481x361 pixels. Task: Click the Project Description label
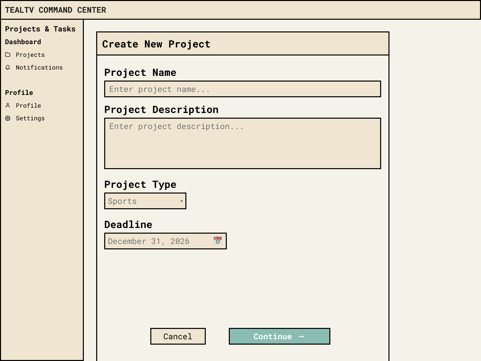coord(161,110)
